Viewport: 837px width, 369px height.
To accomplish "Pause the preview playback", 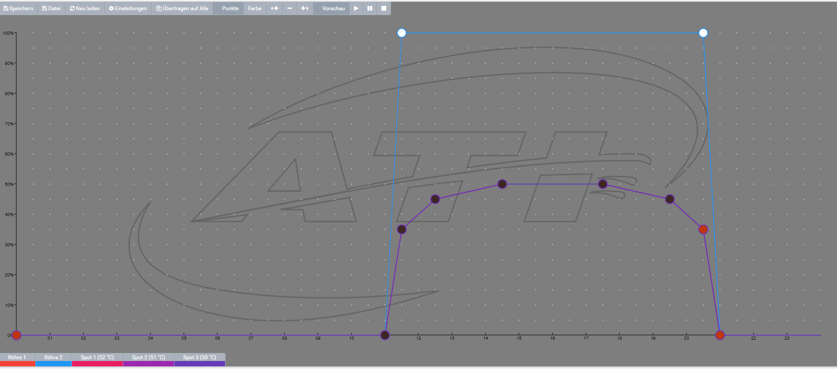I will (370, 8).
